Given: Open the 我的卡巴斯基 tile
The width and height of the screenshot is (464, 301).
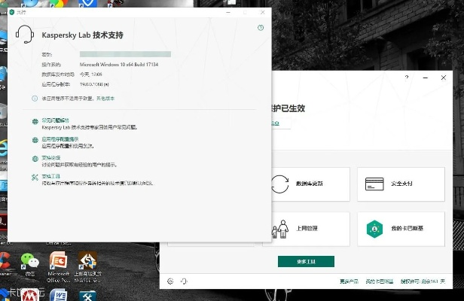Looking at the screenshot, I should [401, 229].
